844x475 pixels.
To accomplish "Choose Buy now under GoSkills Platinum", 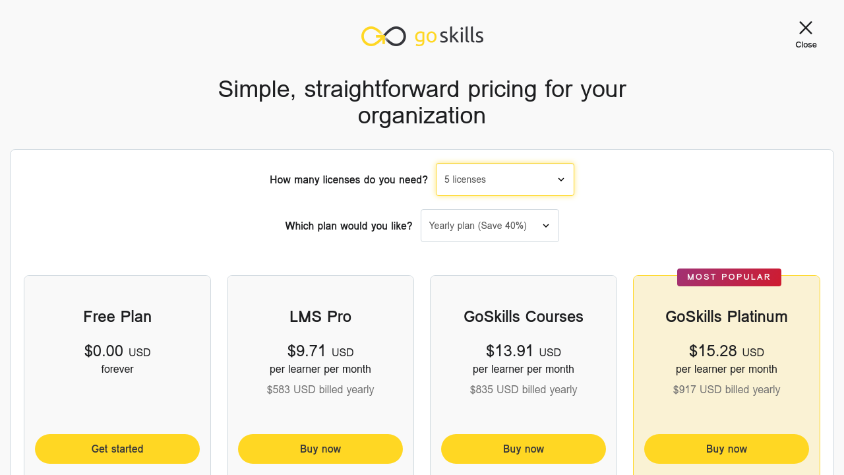I will click(727, 449).
